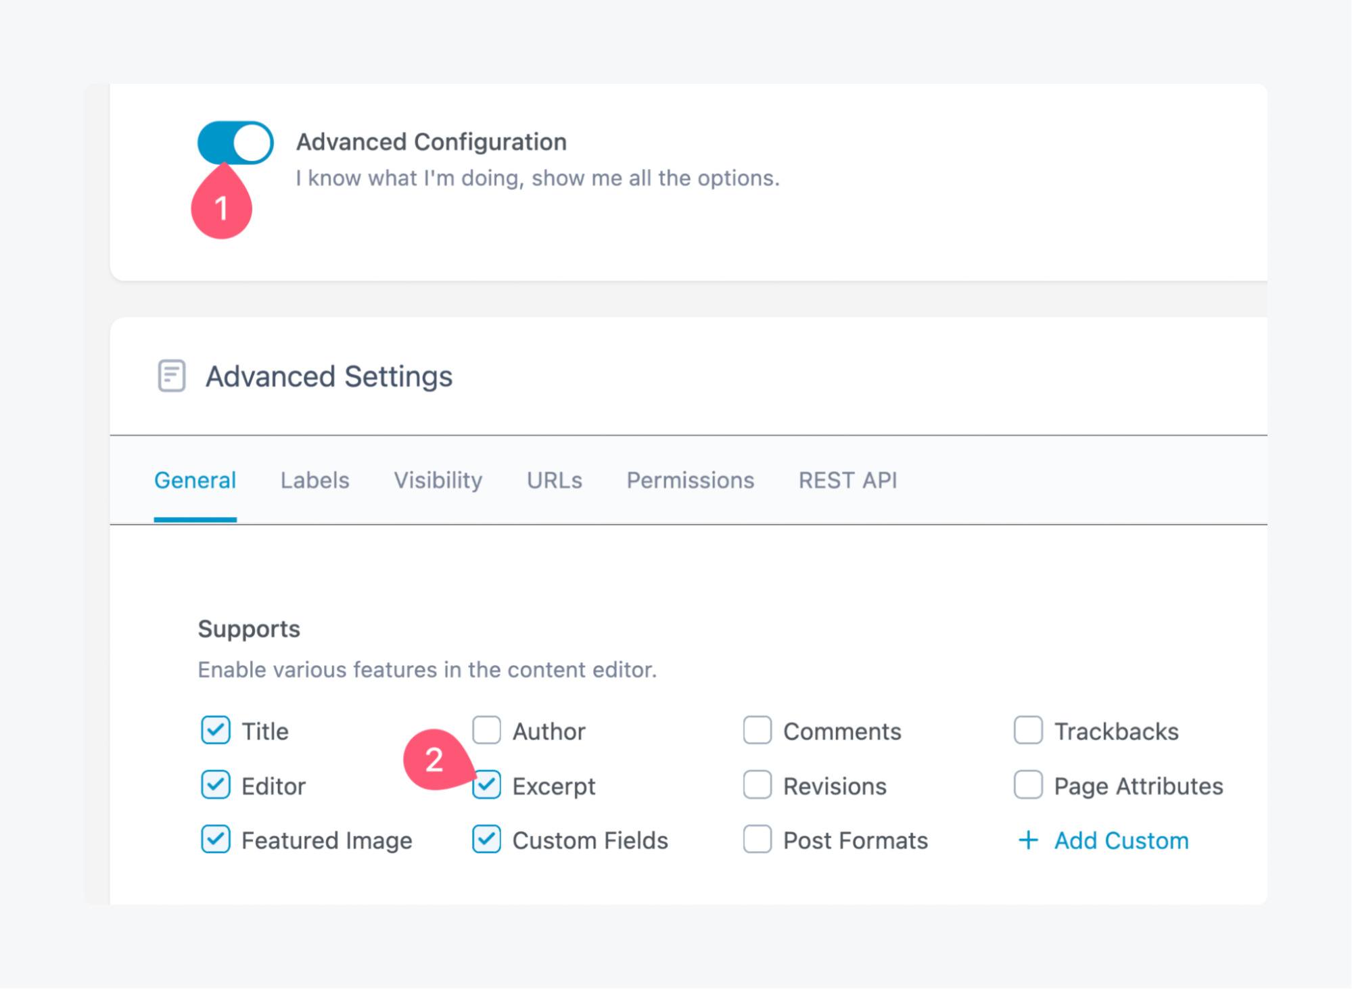Image resolution: width=1352 pixels, height=989 pixels.
Task: Select the REST API tab
Action: pyautogui.click(x=848, y=480)
